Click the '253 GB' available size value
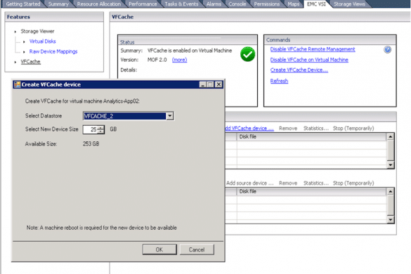The width and height of the screenshot is (411, 274). click(x=91, y=144)
